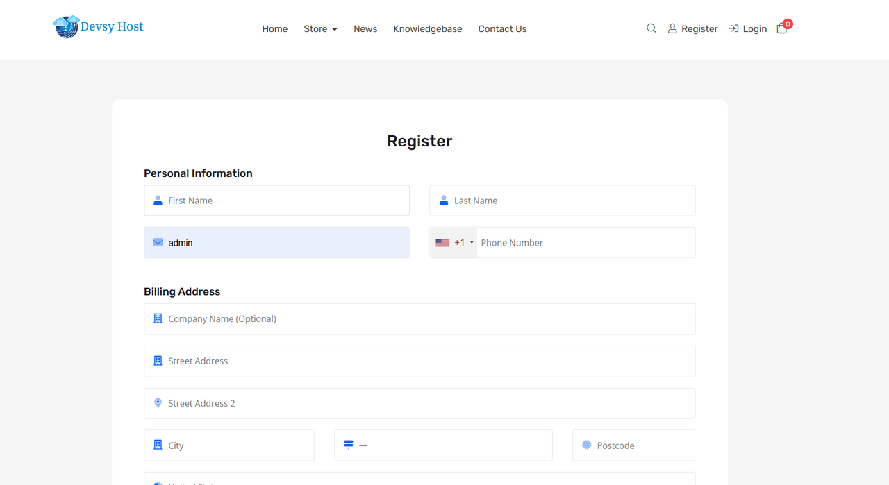
Task: Focus the City input field
Action: [x=229, y=445]
